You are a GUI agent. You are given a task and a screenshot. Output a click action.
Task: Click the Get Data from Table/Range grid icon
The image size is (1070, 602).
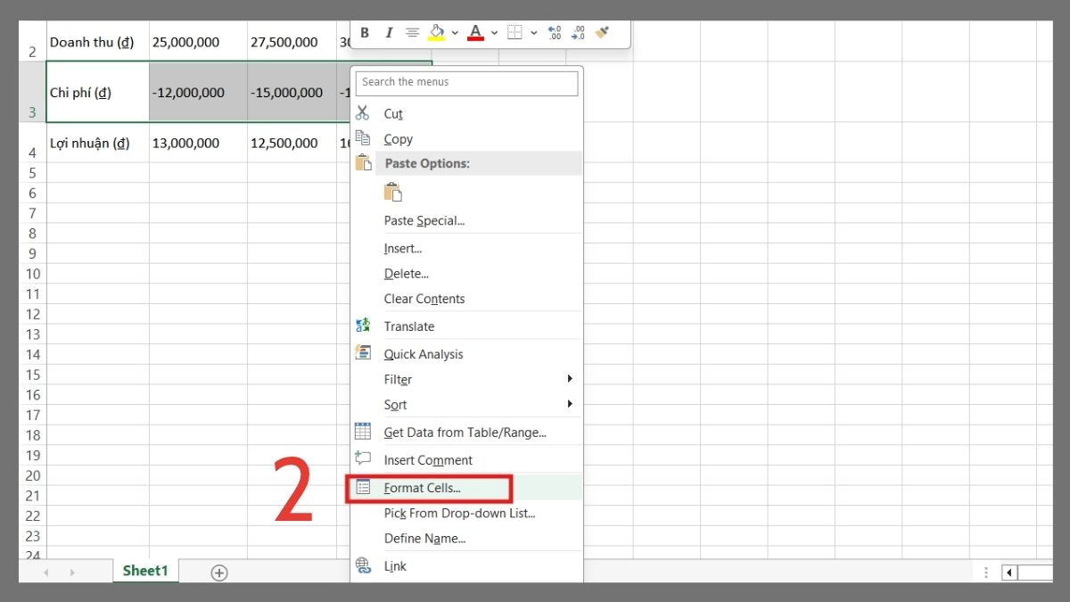click(362, 432)
